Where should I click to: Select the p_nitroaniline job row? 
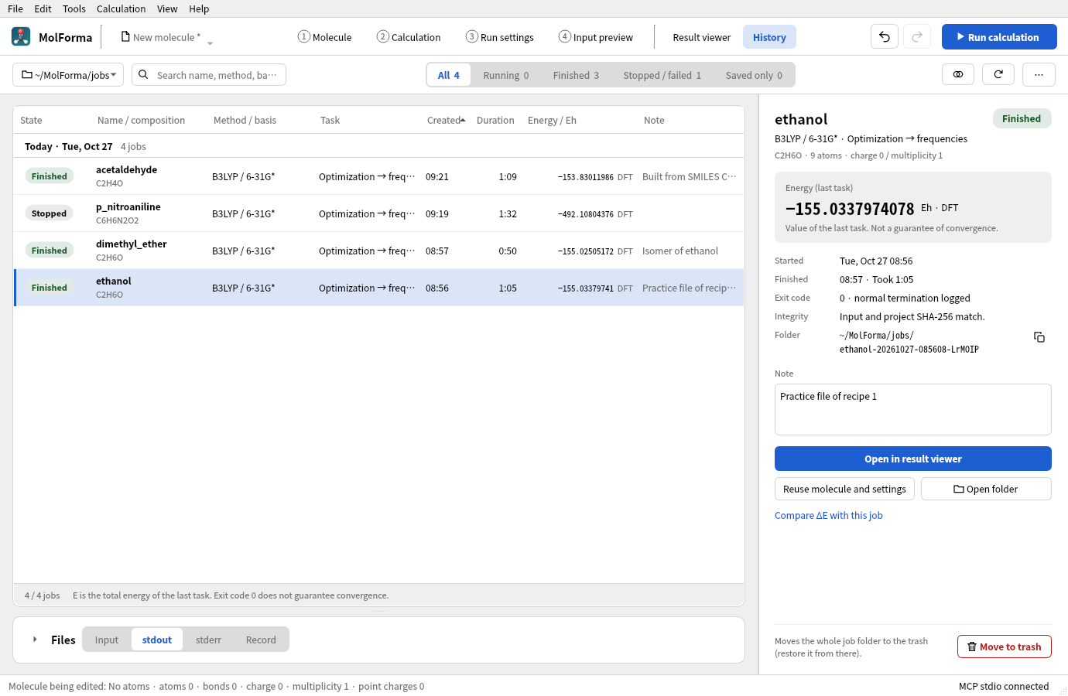click(379, 213)
